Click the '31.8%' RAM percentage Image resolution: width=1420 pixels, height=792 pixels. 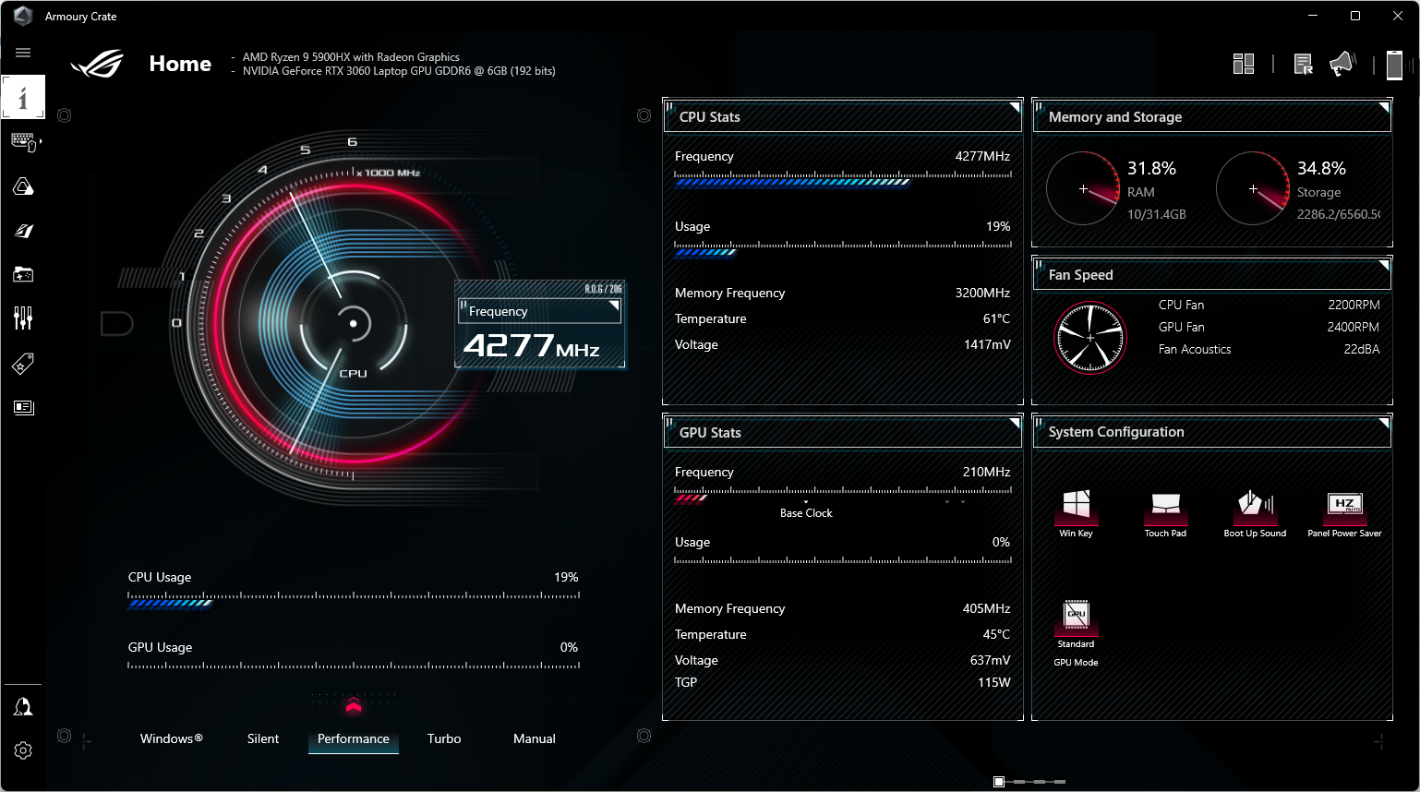(1151, 168)
